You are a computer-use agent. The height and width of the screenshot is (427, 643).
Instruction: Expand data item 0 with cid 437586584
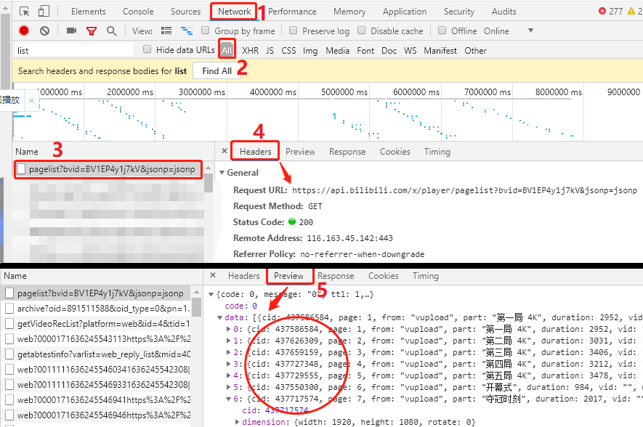(x=228, y=329)
